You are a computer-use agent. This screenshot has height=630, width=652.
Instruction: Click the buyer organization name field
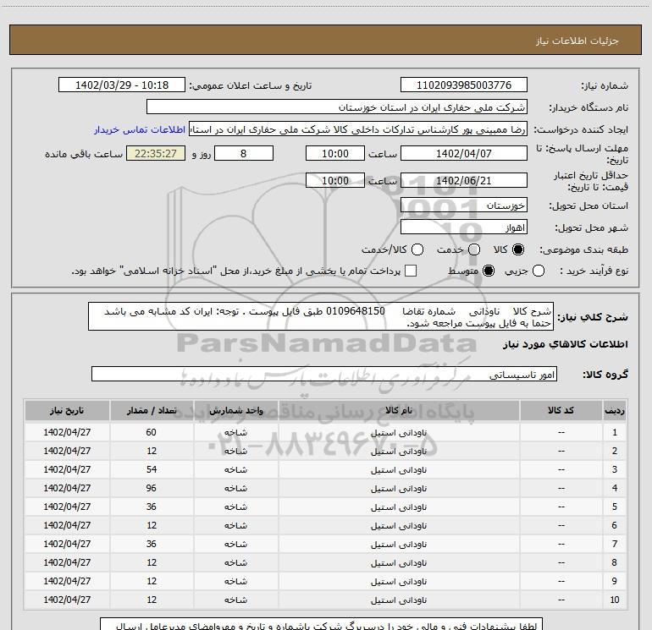click(336, 107)
